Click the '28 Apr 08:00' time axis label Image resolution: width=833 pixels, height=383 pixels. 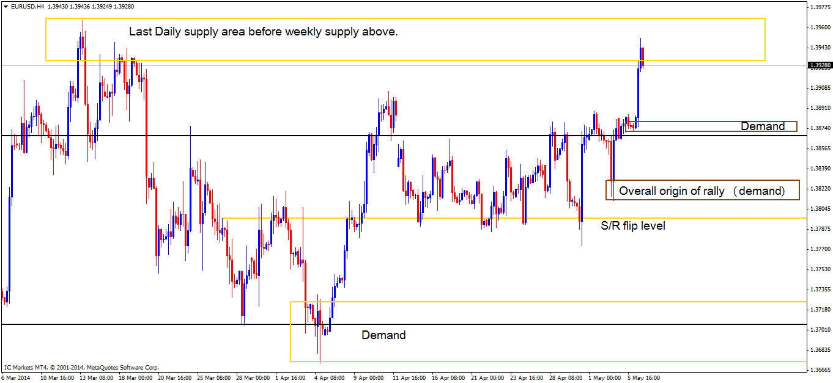pos(566,378)
